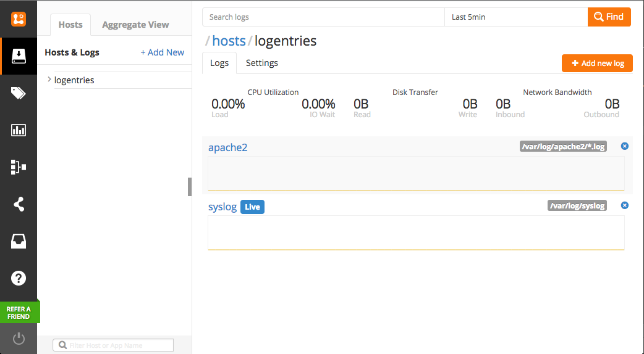Open the share icon in sidebar
This screenshot has height=354, width=644.
point(19,204)
